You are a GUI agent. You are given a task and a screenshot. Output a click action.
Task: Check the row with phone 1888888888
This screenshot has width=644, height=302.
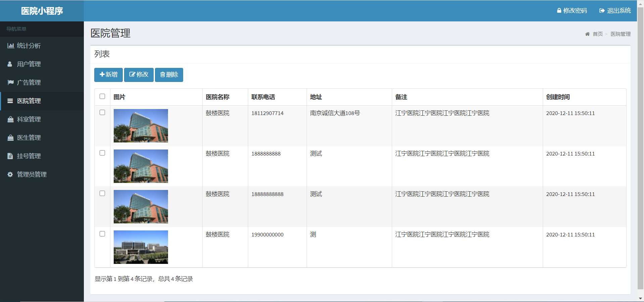coord(102,153)
